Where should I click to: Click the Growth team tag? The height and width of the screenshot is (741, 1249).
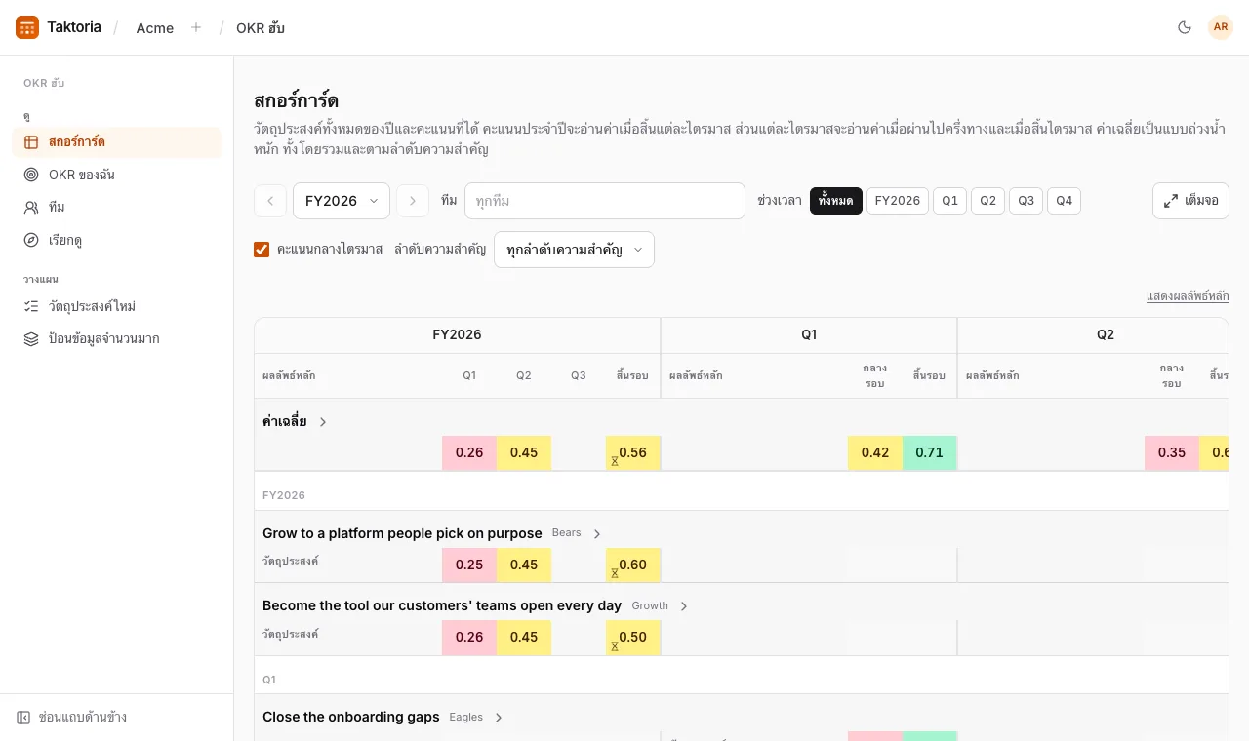click(x=650, y=605)
